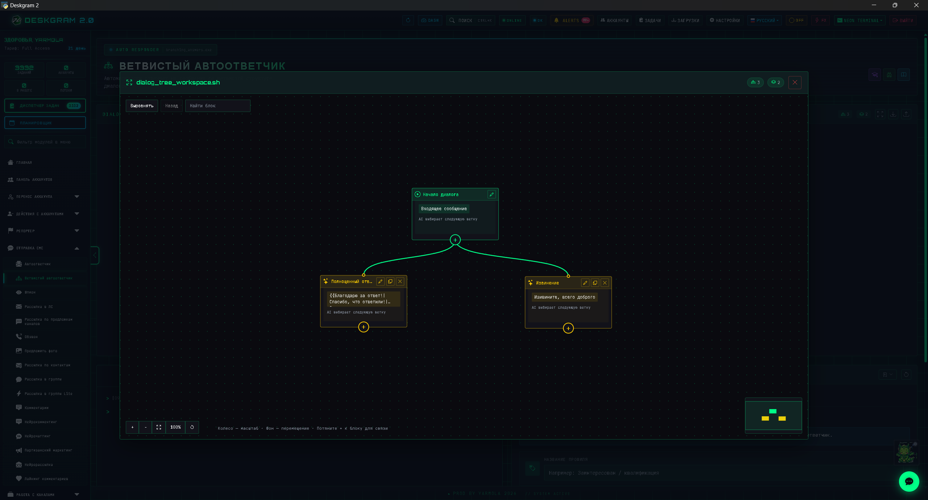Open the Русский language dropdown
This screenshot has width=928, height=500.
pos(765,20)
